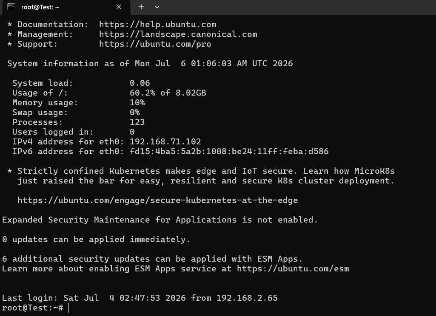The height and width of the screenshot is (316, 436).
Task: Select the root@Test: ~ tab
Action: 66,7
